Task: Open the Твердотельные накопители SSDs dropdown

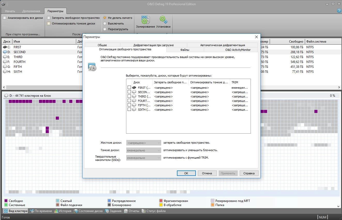Action: (144, 158)
